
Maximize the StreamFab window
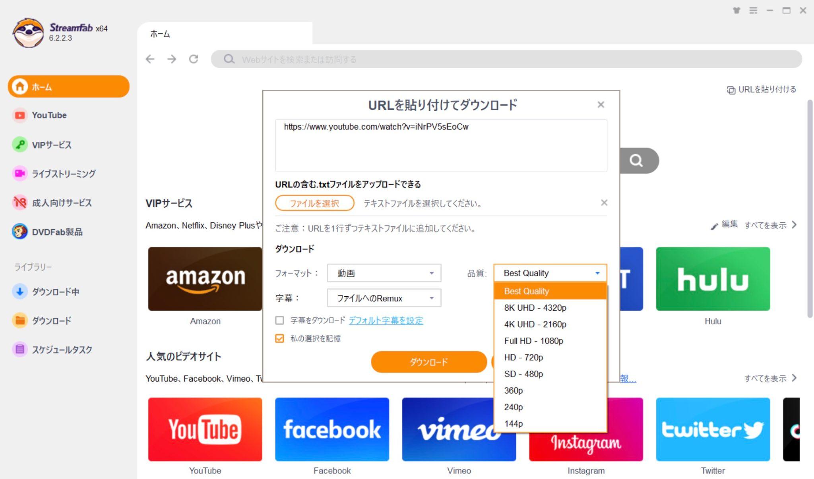click(787, 10)
